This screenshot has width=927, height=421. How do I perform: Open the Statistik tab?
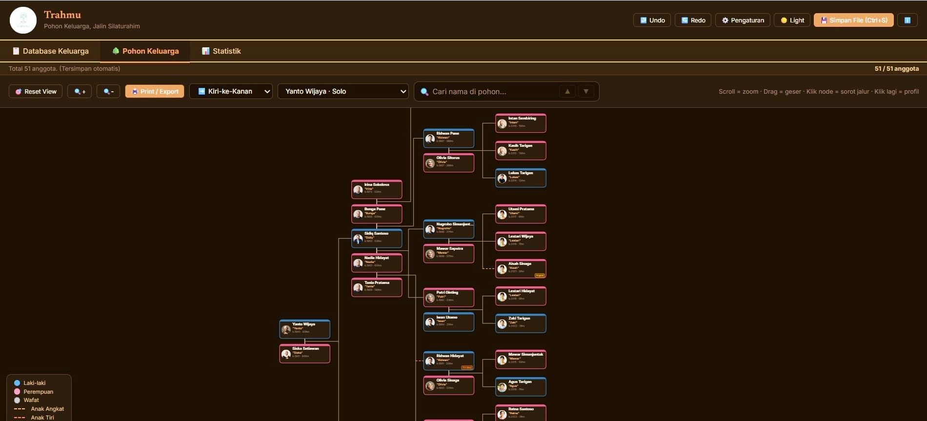tap(222, 51)
